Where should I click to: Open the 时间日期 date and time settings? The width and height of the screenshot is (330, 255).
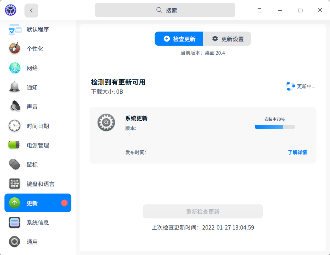(38, 126)
